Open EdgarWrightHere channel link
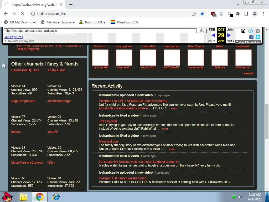Viewport: 269px width, 202px height. point(23,101)
